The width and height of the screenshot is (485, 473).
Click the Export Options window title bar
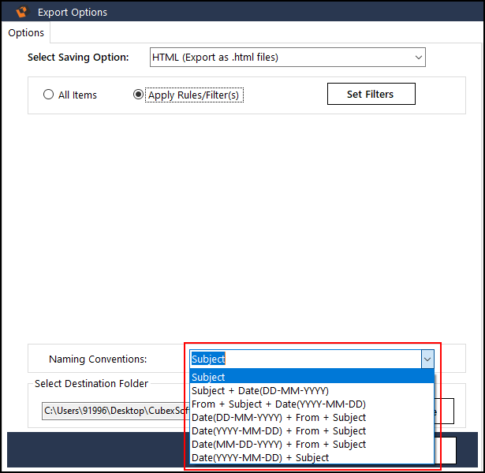tap(237, 12)
